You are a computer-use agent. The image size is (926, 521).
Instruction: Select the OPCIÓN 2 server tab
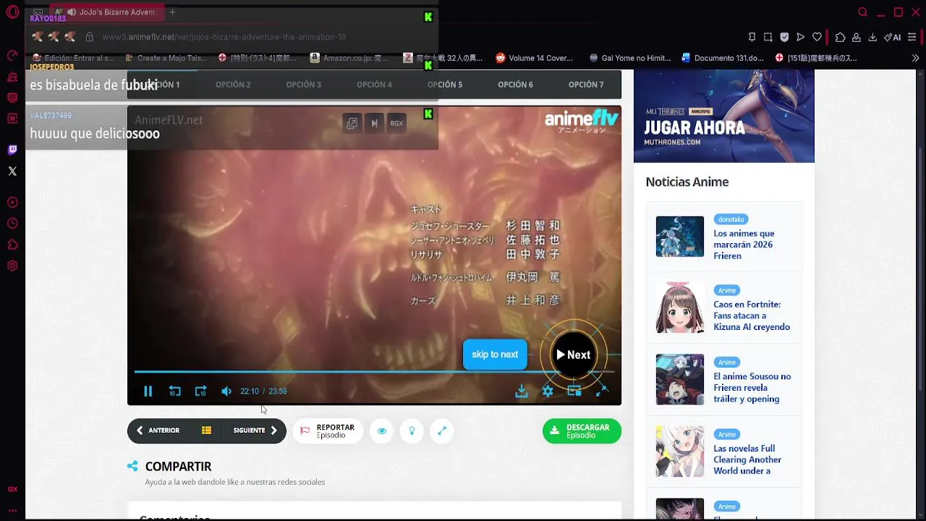pyautogui.click(x=233, y=85)
